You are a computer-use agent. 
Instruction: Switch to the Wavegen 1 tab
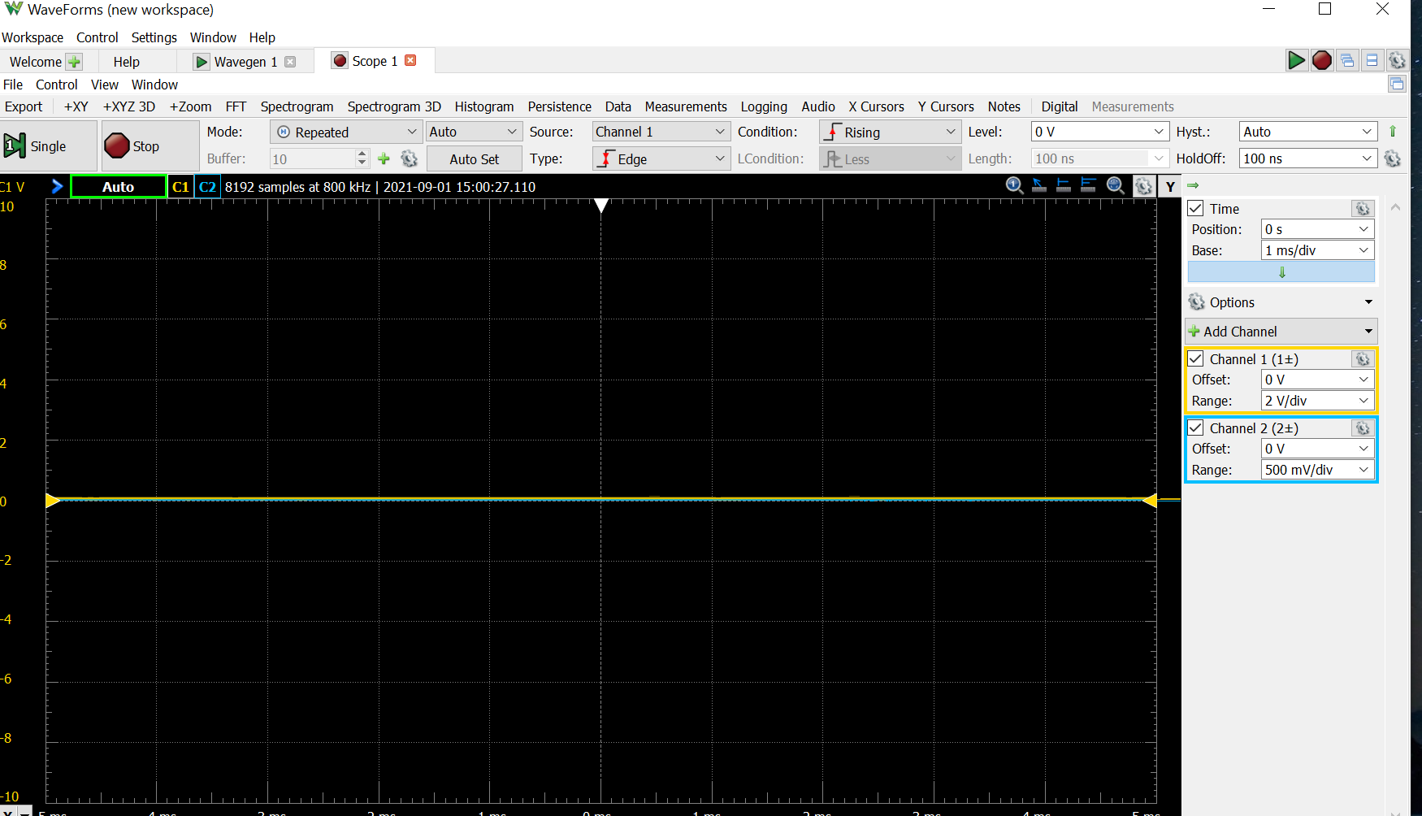pos(245,62)
